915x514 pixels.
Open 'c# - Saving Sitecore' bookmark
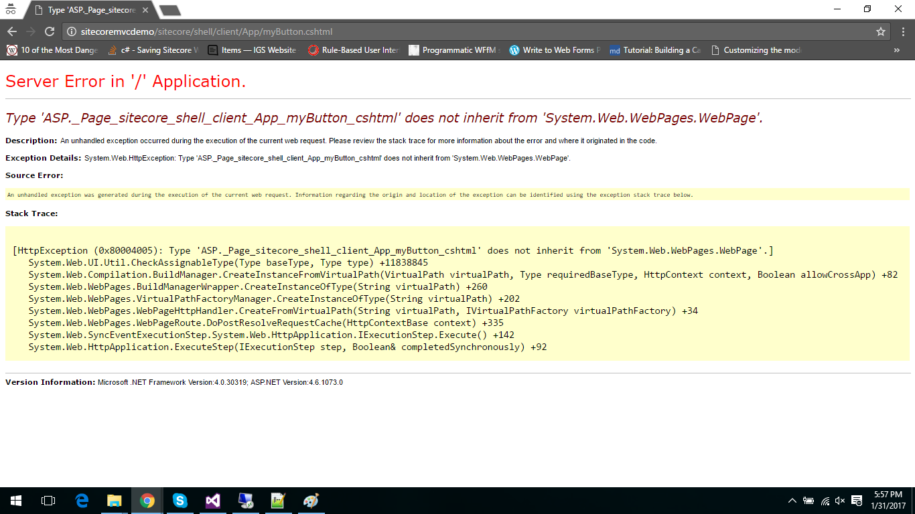(153, 50)
